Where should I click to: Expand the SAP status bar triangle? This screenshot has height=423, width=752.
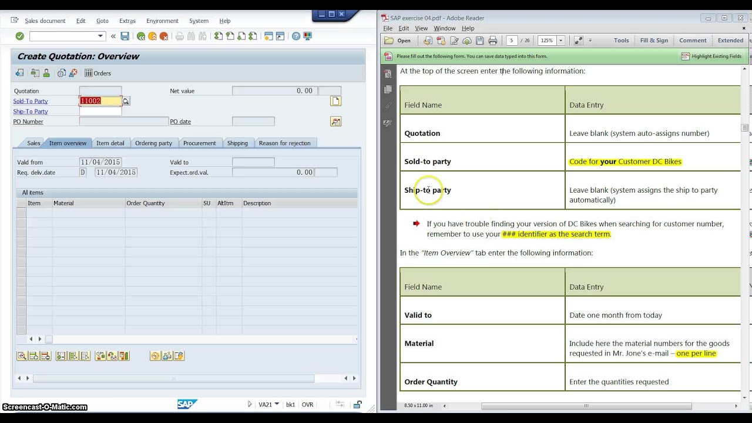pos(250,404)
